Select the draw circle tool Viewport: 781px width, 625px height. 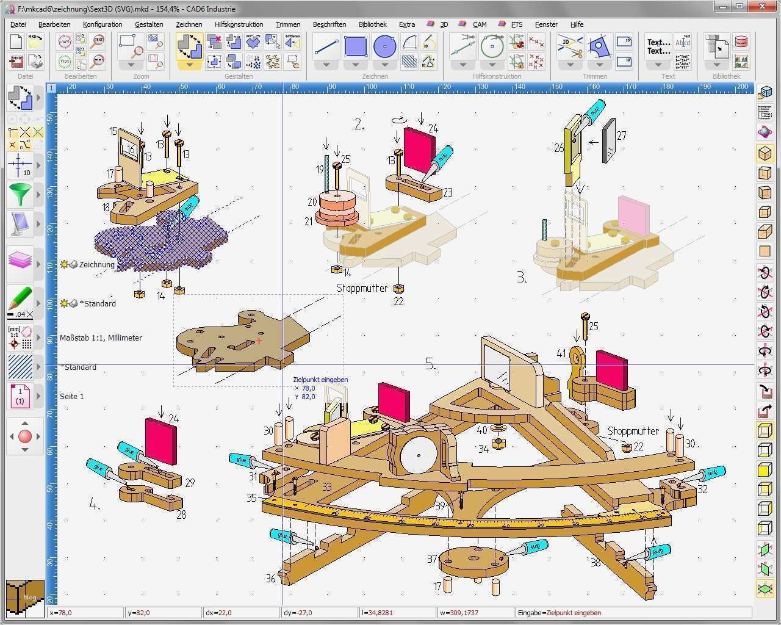384,46
